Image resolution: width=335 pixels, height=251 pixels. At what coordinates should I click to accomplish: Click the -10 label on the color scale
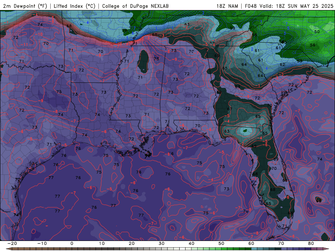[x=42, y=243]
